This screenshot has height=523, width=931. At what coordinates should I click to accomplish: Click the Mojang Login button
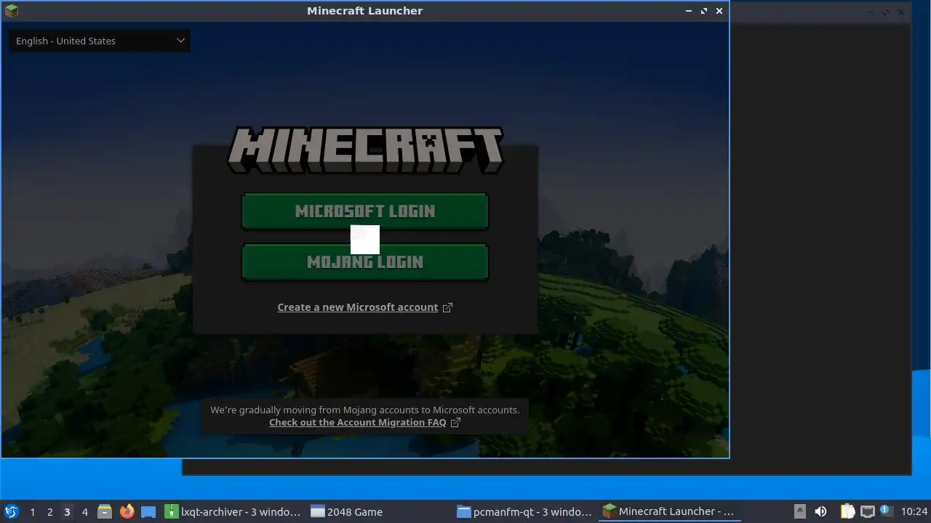coord(364,262)
